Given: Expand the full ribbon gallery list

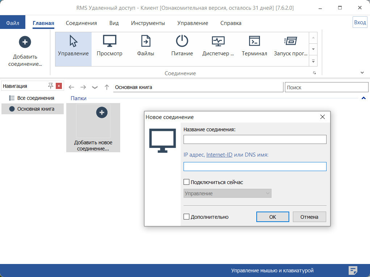Looking at the screenshot, I should pos(313,61).
